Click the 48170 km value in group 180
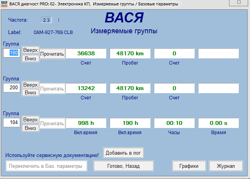 point(130,53)
